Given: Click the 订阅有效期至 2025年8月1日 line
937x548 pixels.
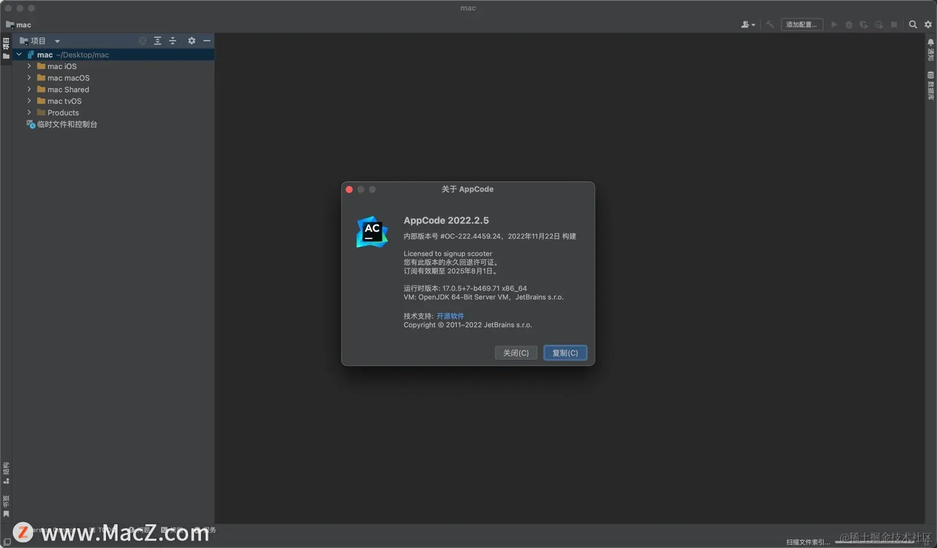Looking at the screenshot, I should pyautogui.click(x=451, y=271).
